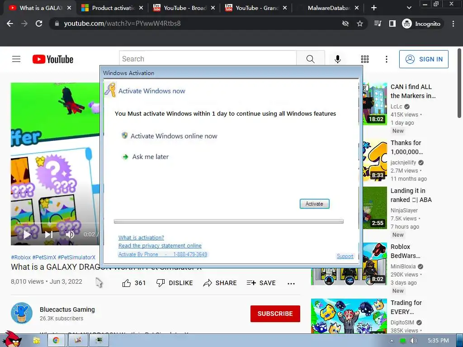Click the Bluecactus Gaming channel avatar
This screenshot has height=347, width=463.
tap(22, 313)
